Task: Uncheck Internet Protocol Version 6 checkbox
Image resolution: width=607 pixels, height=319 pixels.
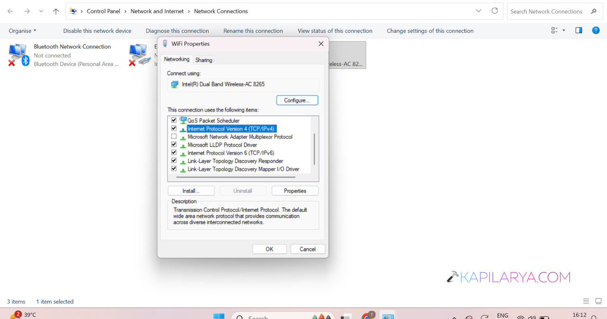Action: [174, 153]
